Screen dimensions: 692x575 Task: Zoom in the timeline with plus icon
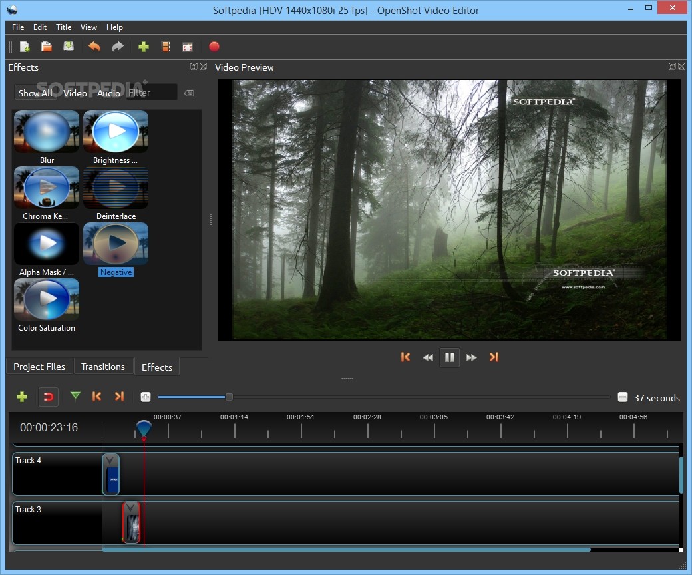coord(146,397)
